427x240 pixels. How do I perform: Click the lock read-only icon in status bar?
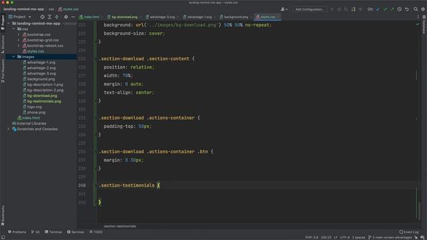416,237
